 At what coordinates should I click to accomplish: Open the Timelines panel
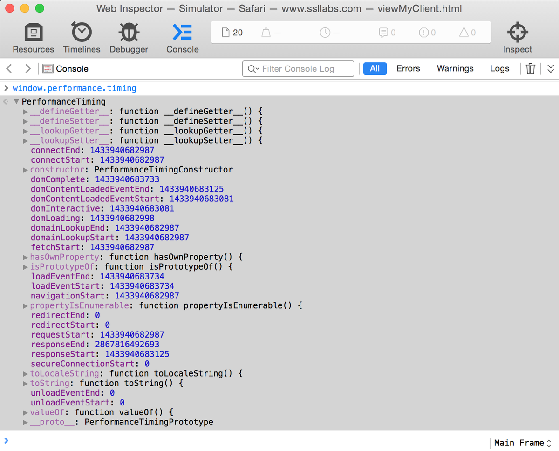pos(82,38)
